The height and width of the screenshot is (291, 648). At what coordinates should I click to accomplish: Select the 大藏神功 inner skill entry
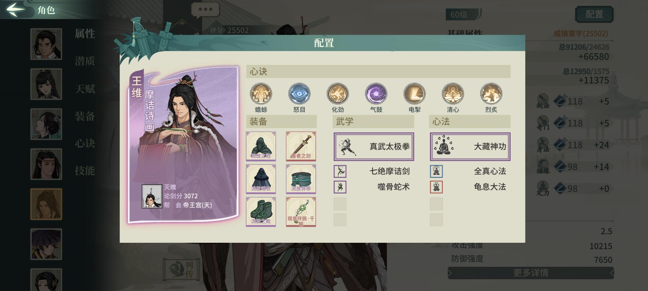pyautogui.click(x=470, y=147)
